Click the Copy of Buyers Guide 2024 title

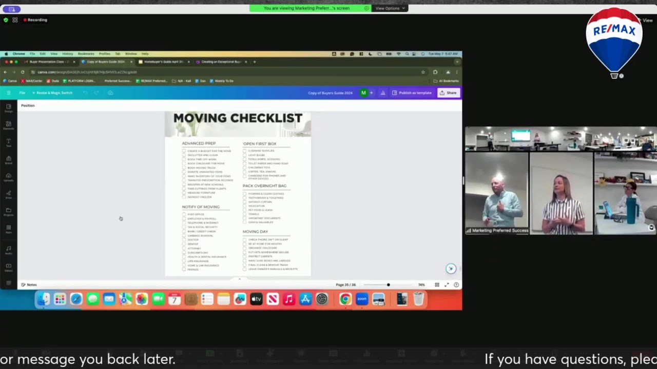[x=330, y=93]
